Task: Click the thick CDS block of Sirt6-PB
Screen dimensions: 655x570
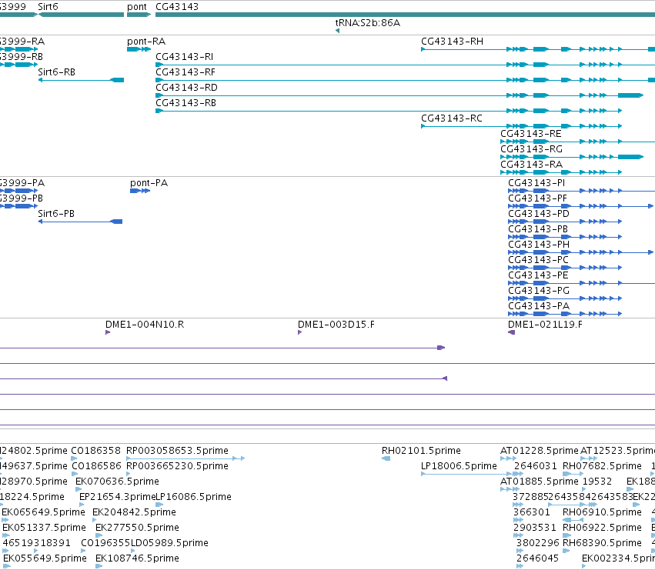Action: pyautogui.click(x=116, y=222)
